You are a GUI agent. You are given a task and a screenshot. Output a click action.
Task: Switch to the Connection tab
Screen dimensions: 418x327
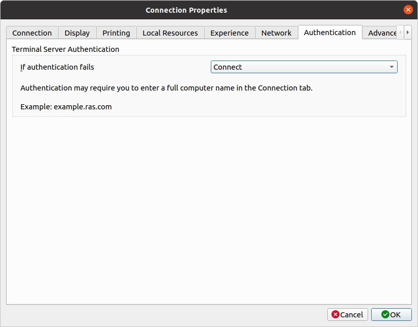(x=32, y=33)
